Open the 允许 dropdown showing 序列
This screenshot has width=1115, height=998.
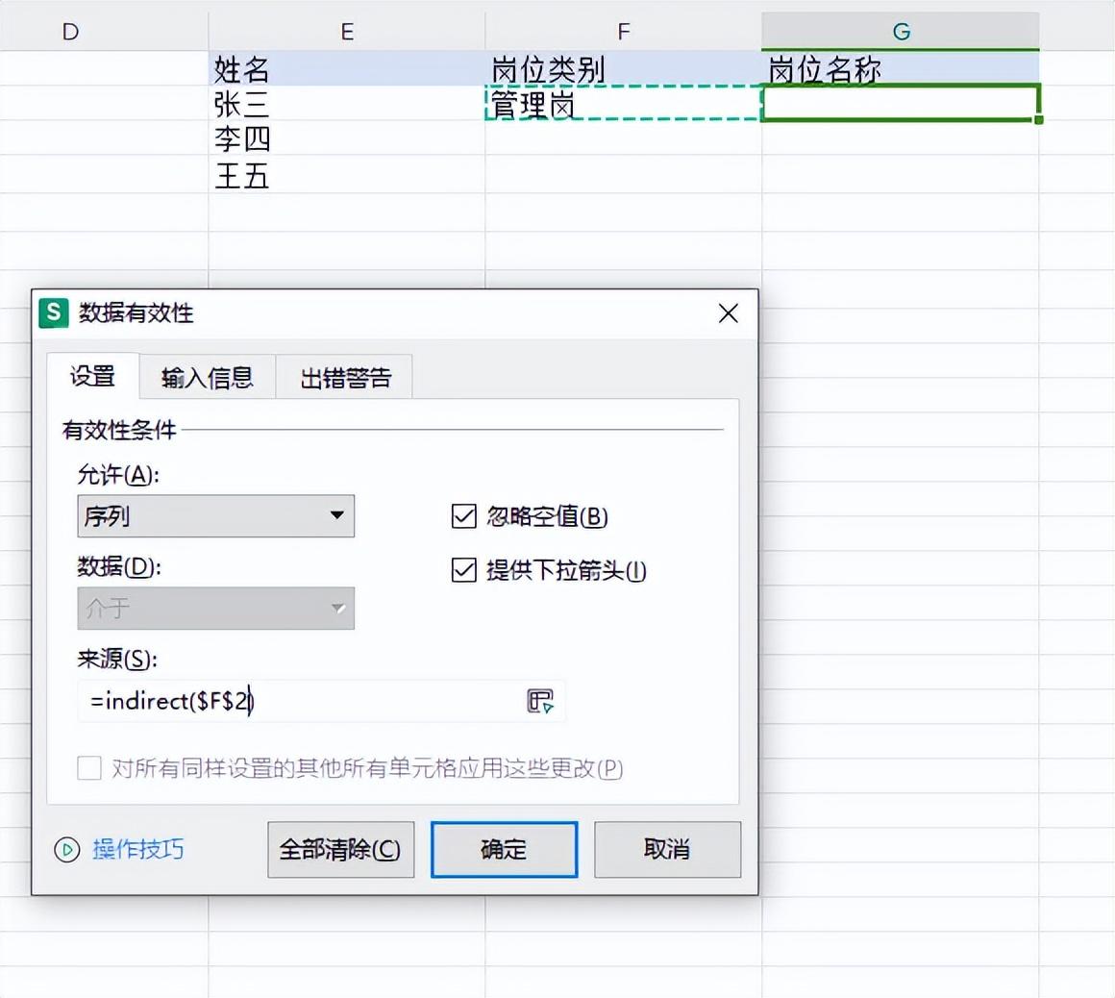pyautogui.click(x=215, y=515)
